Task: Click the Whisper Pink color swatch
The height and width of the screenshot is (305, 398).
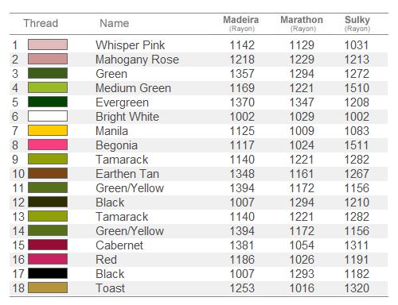Action: pyautogui.click(x=48, y=44)
